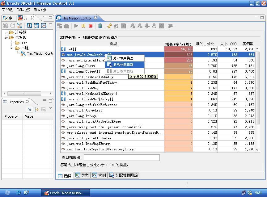
Task: Choose 显示引用类型 from context menu
Action: [125, 58]
